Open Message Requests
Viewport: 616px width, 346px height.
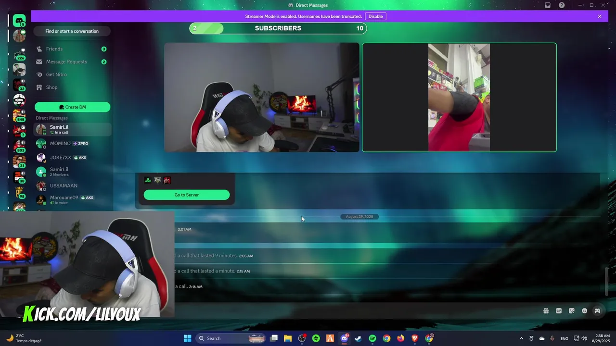(x=72, y=62)
